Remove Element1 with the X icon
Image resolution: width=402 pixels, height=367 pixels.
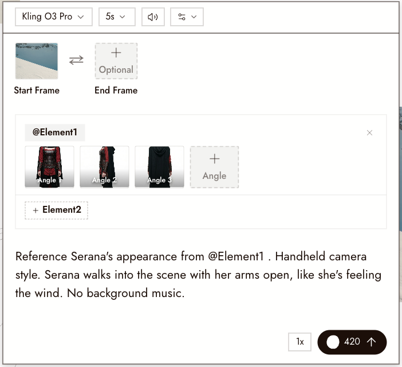(369, 132)
